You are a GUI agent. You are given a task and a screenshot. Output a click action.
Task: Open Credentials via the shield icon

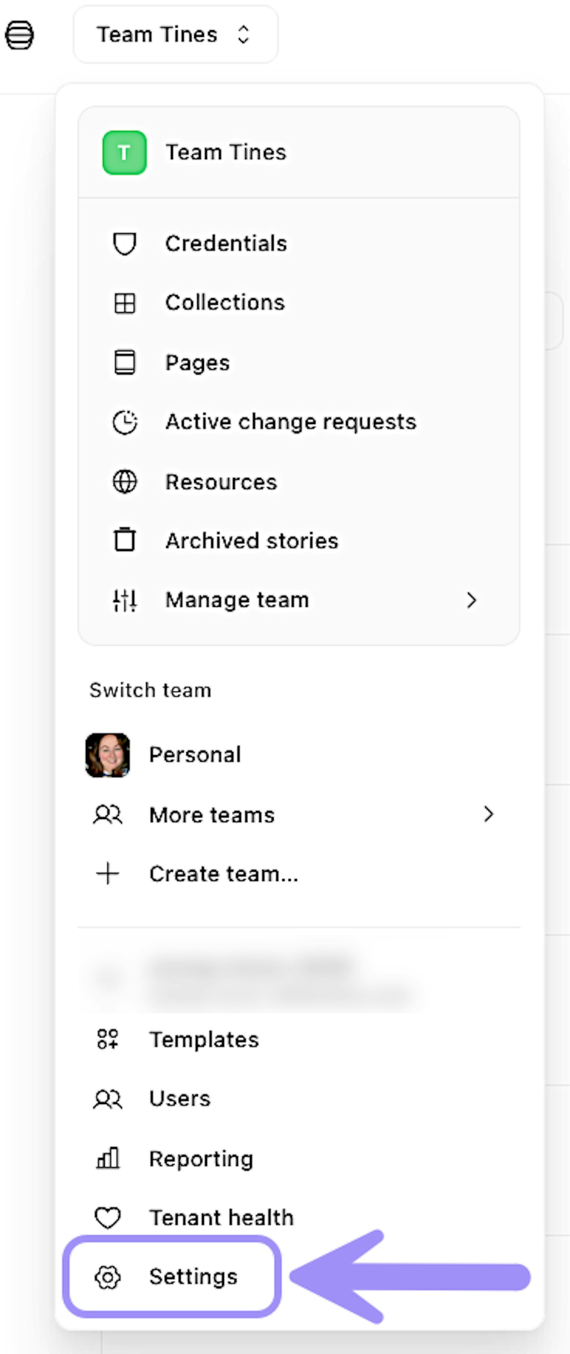(x=125, y=244)
